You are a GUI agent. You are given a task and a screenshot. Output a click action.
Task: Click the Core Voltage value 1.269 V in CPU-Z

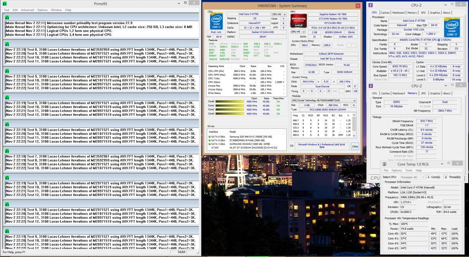pos(431,34)
